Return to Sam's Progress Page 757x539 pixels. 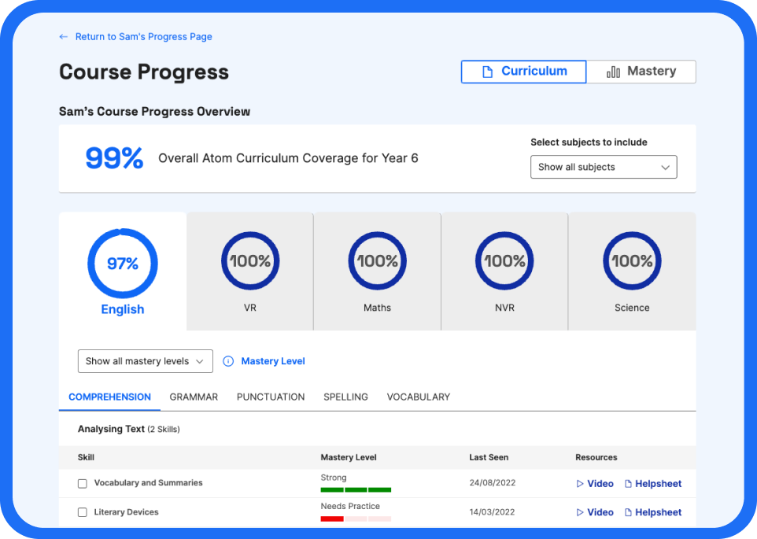143,36
